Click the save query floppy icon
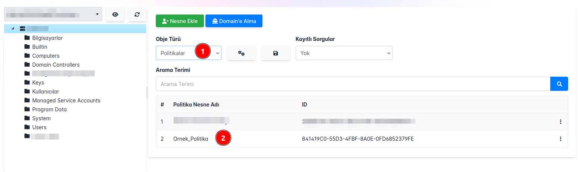 (276, 53)
